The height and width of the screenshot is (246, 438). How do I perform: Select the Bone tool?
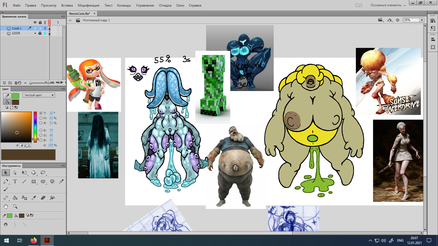[6, 198]
